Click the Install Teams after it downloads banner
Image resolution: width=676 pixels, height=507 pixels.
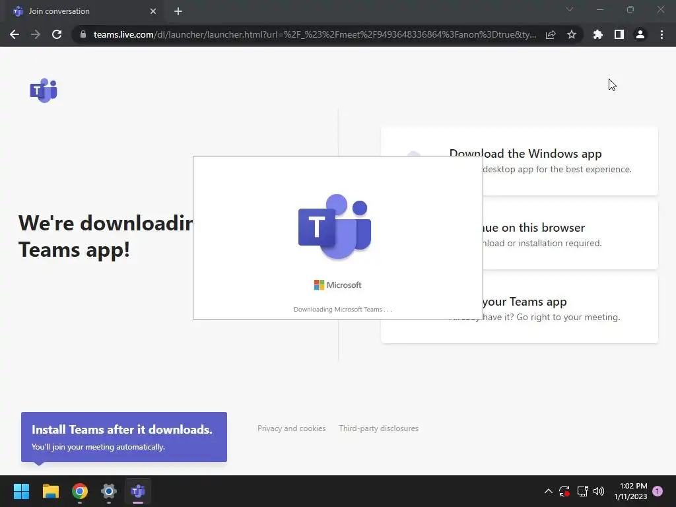(124, 437)
